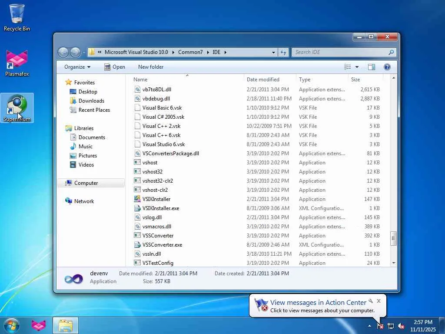The width and height of the screenshot is (445, 334).
Task: Expand the address bar history dropdown
Action: pos(273,52)
